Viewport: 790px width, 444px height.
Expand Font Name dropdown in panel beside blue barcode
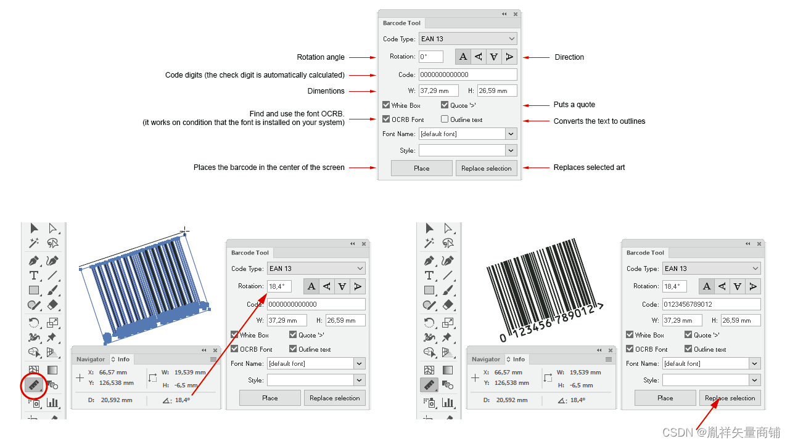click(x=359, y=363)
